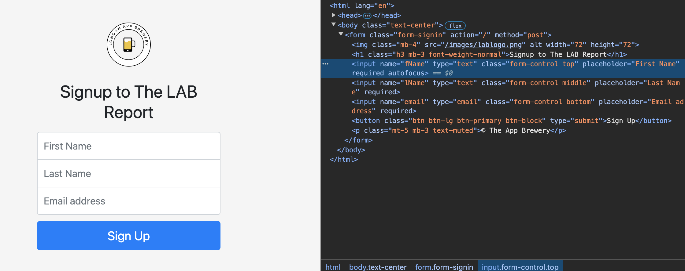The width and height of the screenshot is (685, 271).
Task: Open the /images/lablogo.png source link
Action: click(x=483, y=45)
